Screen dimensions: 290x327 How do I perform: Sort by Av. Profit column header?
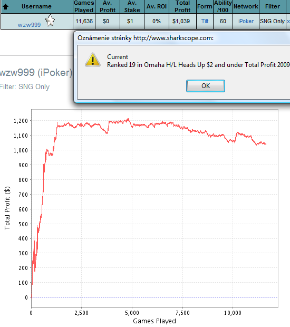pos(108,6)
